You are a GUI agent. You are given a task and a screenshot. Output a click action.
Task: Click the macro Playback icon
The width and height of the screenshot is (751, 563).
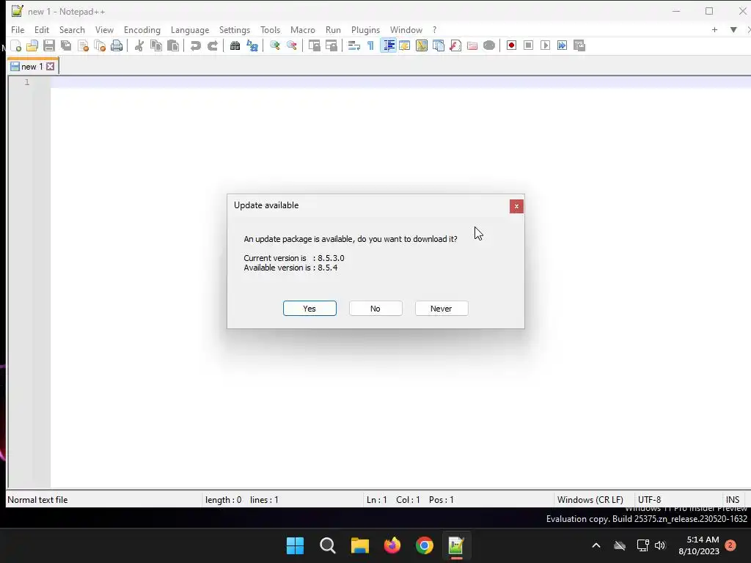545,45
